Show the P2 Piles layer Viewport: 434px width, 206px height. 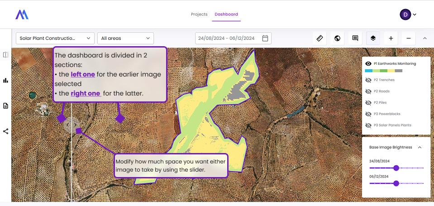[368, 103]
